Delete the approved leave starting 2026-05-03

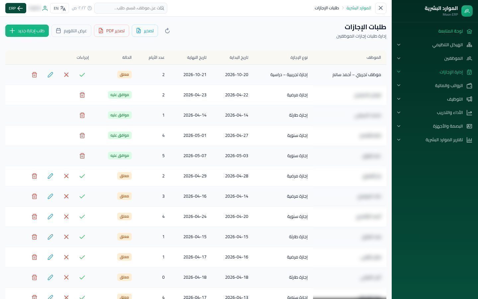click(x=82, y=156)
